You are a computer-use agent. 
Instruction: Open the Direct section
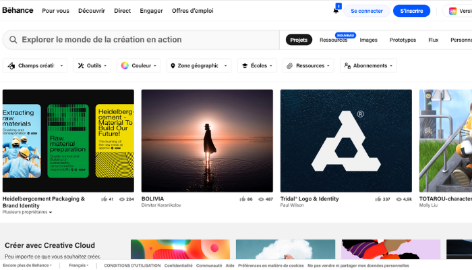[x=122, y=11]
